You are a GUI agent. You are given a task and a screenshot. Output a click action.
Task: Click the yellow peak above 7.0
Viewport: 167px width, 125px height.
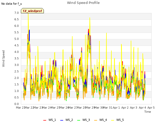coord(28,14)
